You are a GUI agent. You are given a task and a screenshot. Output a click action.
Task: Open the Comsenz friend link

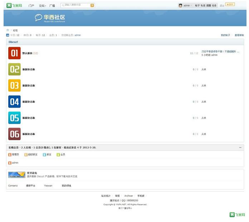(x=13, y=186)
